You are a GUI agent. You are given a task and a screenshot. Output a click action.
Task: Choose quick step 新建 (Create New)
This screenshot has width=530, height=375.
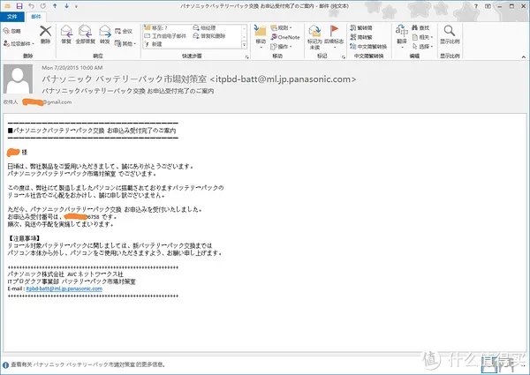click(x=153, y=44)
